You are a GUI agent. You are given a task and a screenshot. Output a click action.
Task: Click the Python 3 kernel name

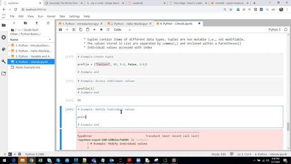pyautogui.click(x=274, y=30)
